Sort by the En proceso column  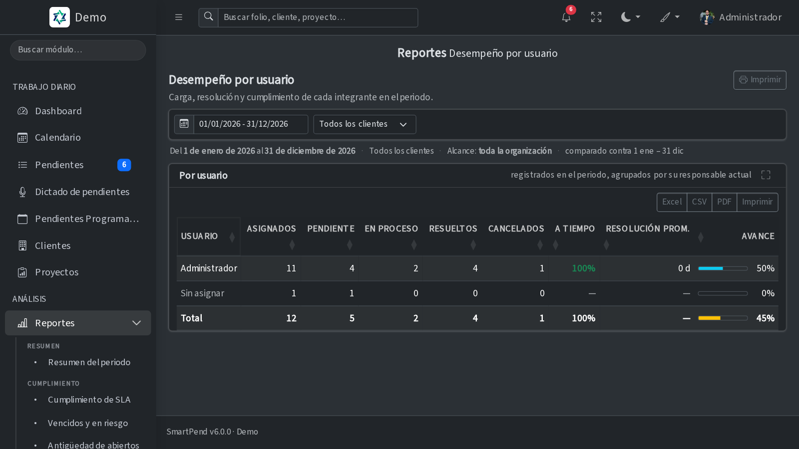pyautogui.click(x=391, y=236)
